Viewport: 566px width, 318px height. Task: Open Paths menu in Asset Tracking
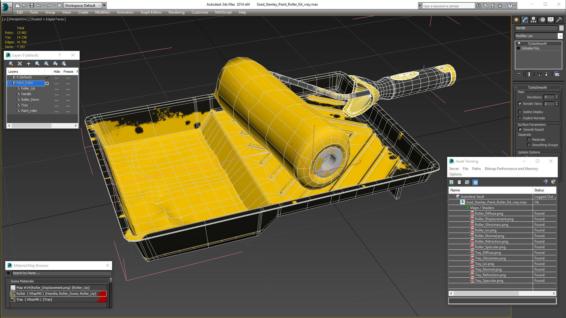pyautogui.click(x=476, y=169)
